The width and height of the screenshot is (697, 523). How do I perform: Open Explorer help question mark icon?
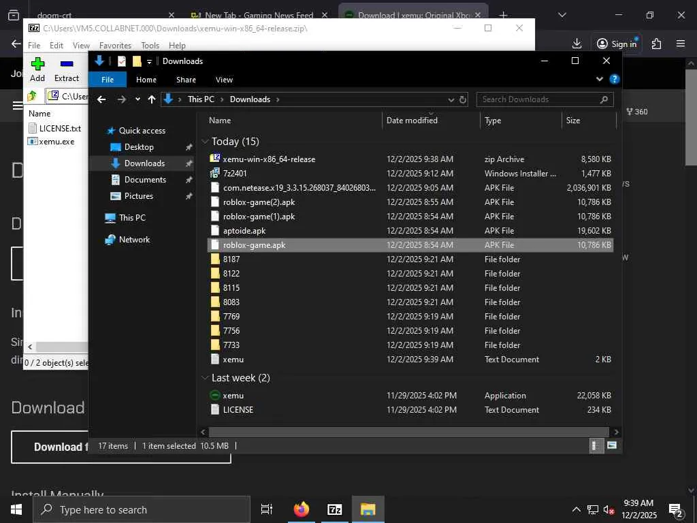click(615, 79)
